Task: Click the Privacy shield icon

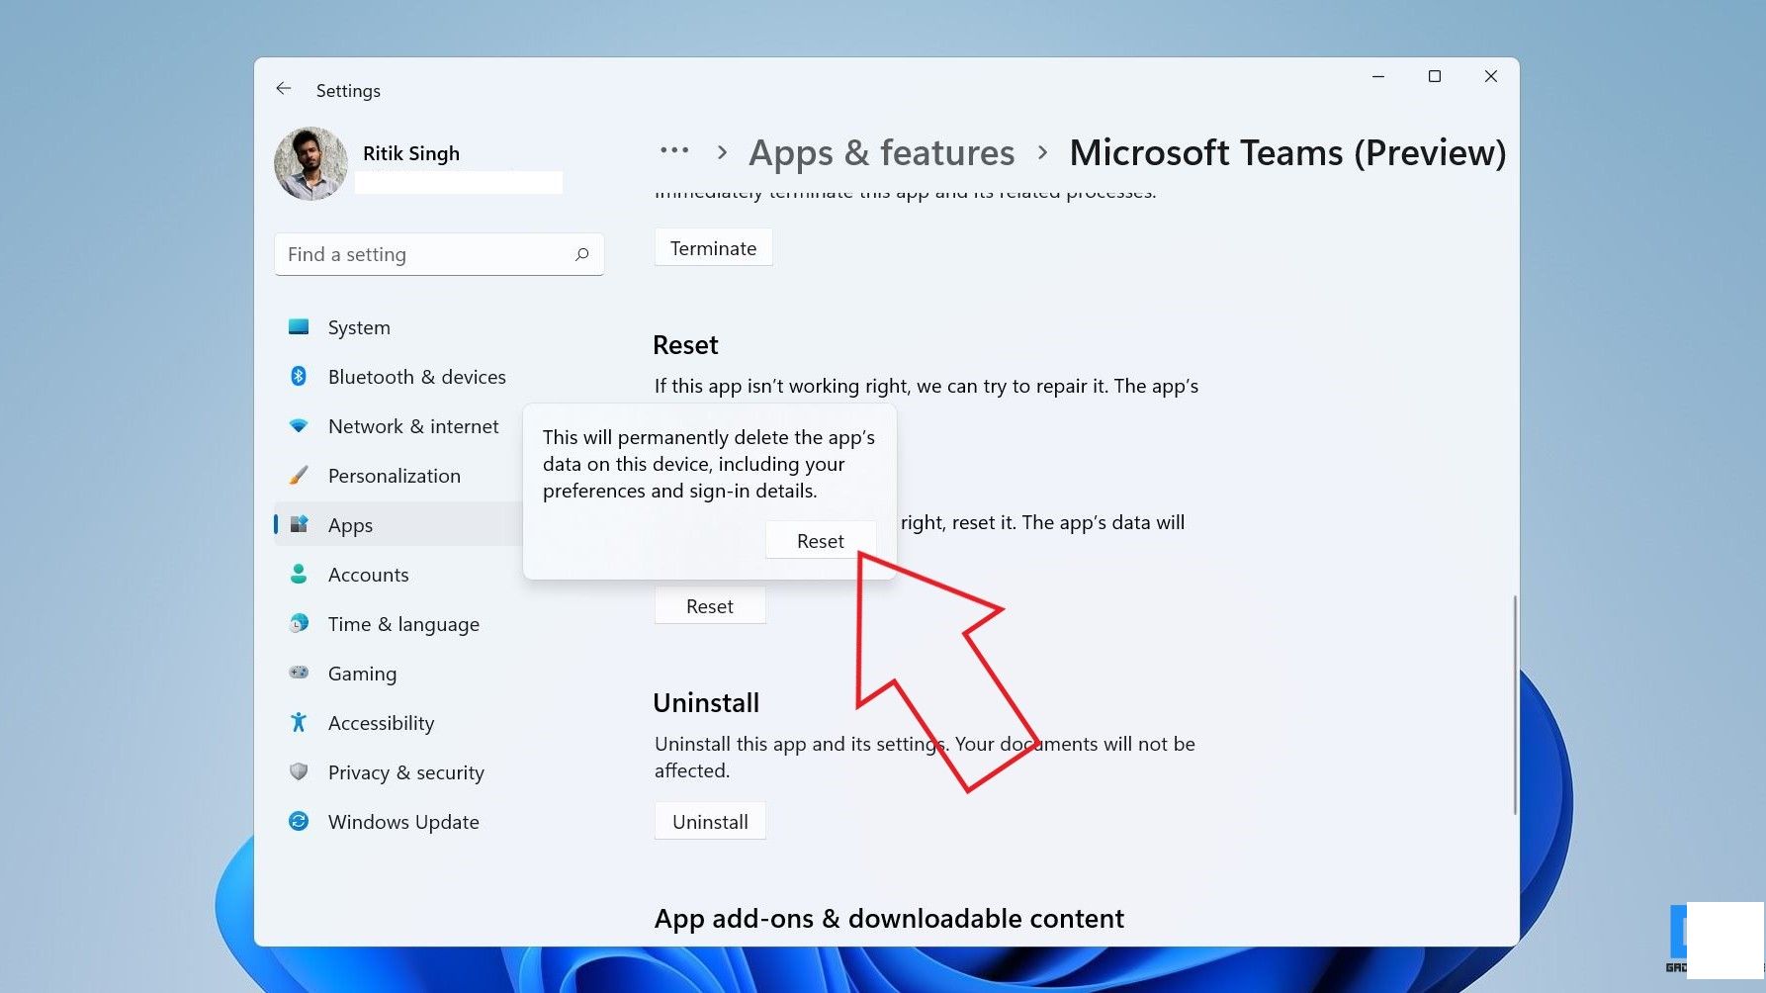Action: (x=299, y=771)
